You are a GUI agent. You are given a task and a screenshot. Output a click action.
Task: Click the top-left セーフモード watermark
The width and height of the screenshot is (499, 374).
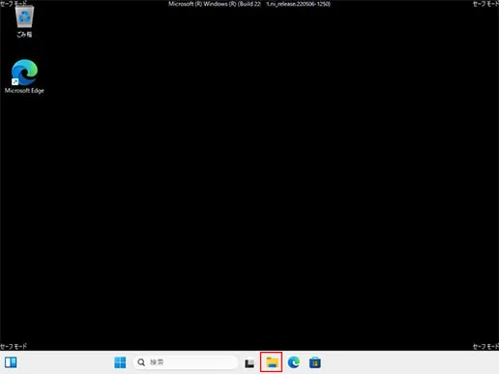tap(14, 3)
